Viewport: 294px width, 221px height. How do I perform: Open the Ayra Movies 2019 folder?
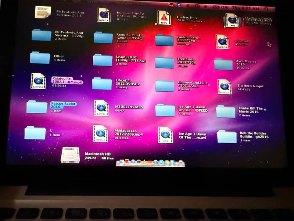(x=223, y=64)
